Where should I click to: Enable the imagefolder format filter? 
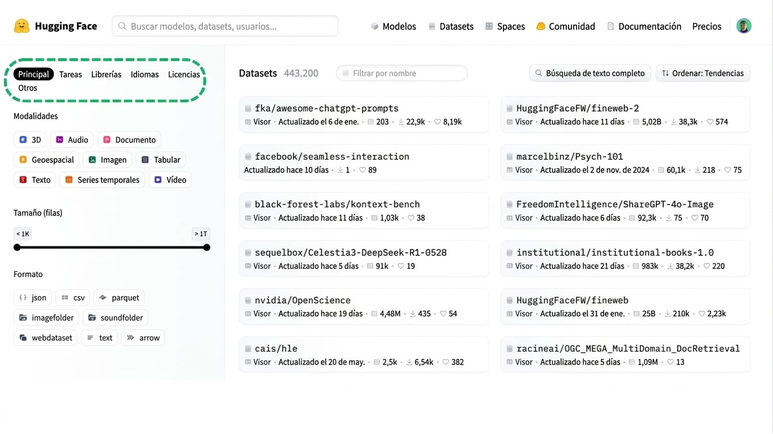[x=46, y=318]
